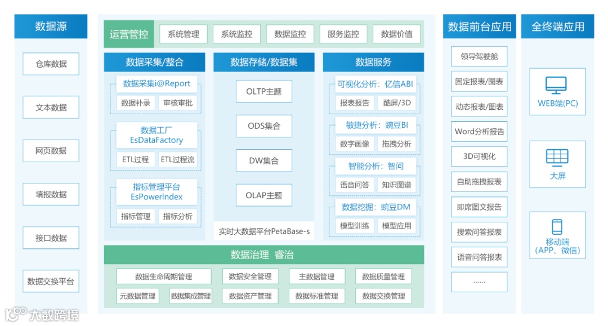Click the 数据资产管理 box
The height and width of the screenshot is (326, 608).
[x=250, y=296]
